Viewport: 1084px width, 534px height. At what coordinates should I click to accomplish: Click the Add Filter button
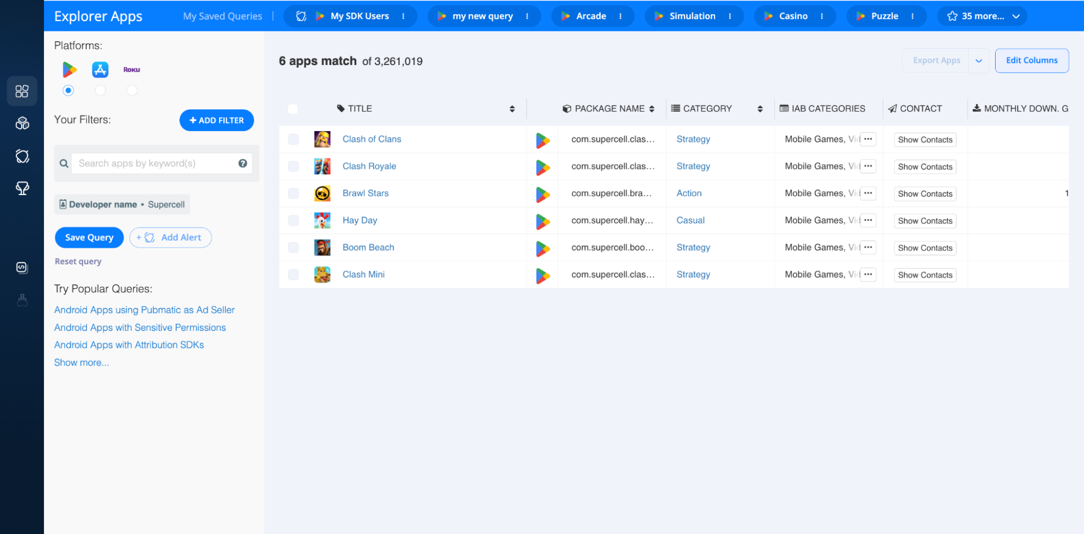[216, 120]
